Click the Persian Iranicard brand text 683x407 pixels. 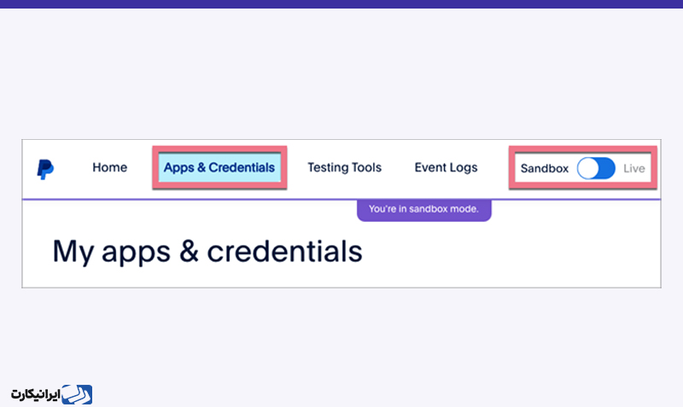point(35,395)
